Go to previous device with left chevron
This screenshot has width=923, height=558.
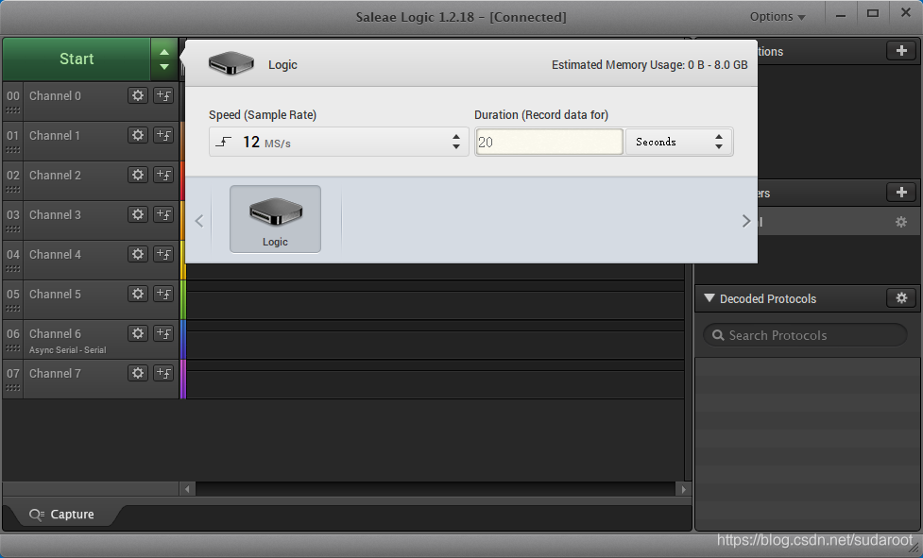click(x=199, y=221)
